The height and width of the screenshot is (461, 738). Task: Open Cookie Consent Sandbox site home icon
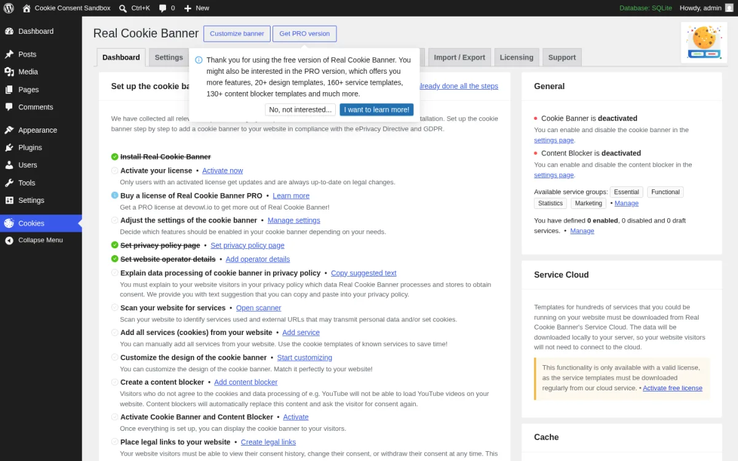(26, 8)
